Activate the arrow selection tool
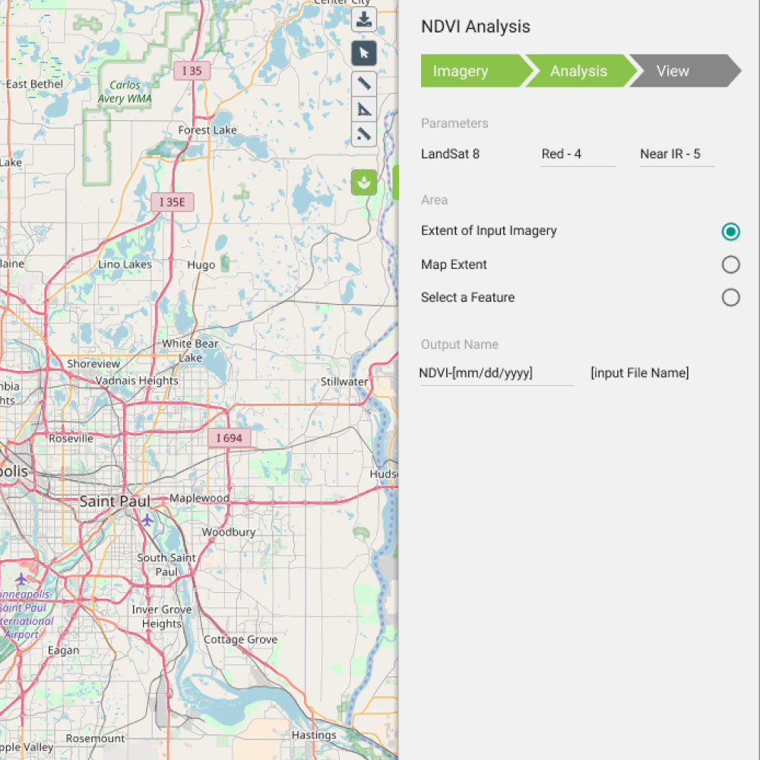This screenshot has height=760, width=760. 363,53
